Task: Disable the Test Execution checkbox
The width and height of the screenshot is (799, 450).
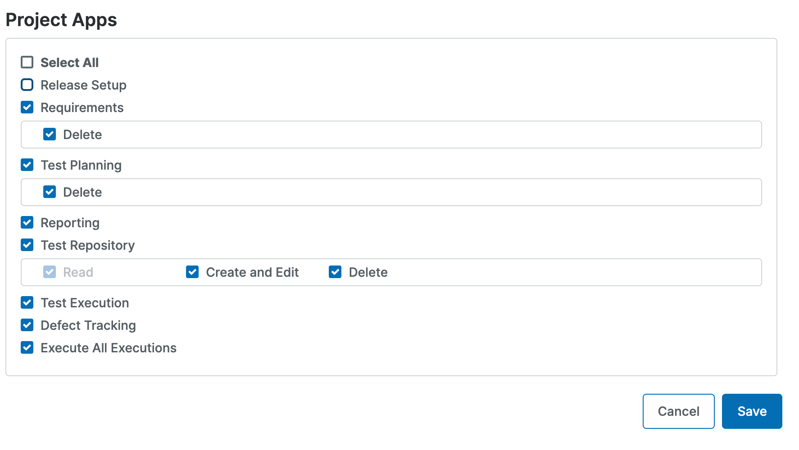Action: [27, 302]
